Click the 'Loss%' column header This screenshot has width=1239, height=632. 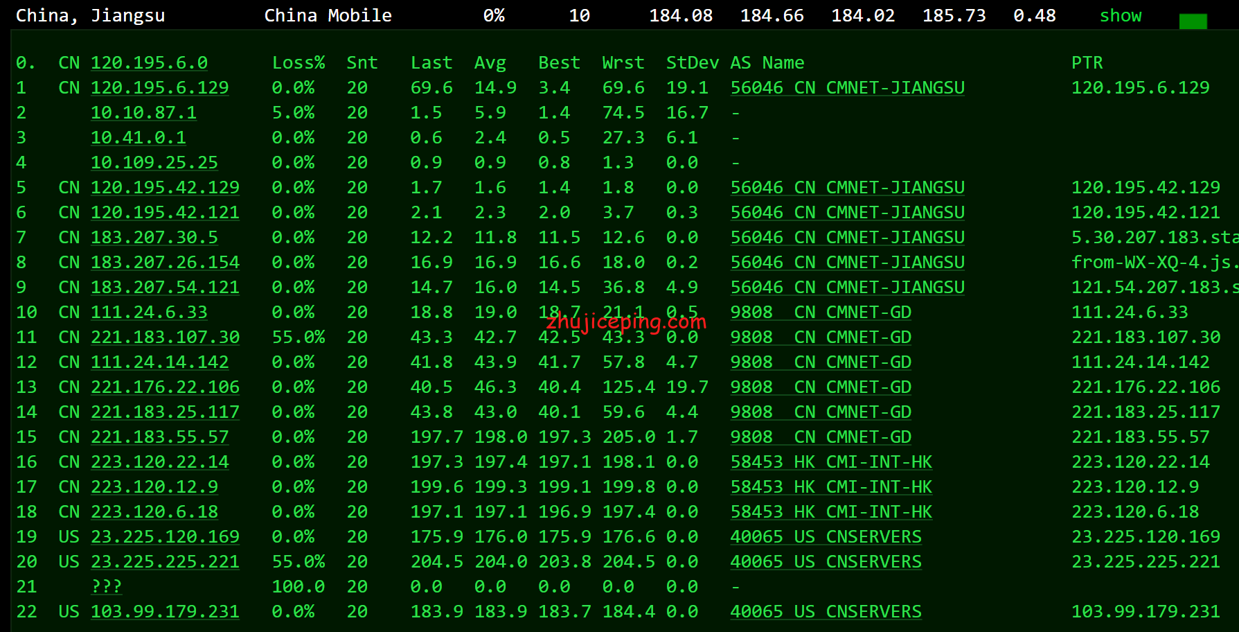(x=298, y=62)
